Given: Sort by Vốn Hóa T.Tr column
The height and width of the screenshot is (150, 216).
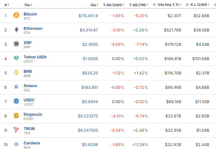Looking at the screenshot, I should pos(170,5).
